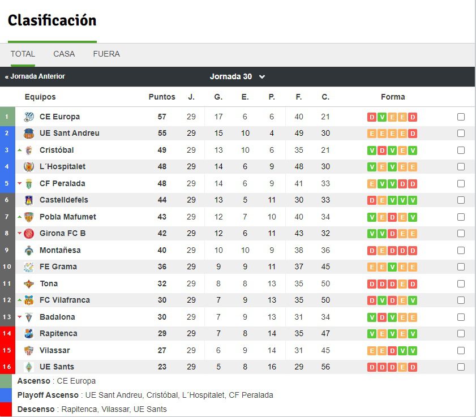
Task: Click the first red D form badge of Tona
Action: coord(372,284)
